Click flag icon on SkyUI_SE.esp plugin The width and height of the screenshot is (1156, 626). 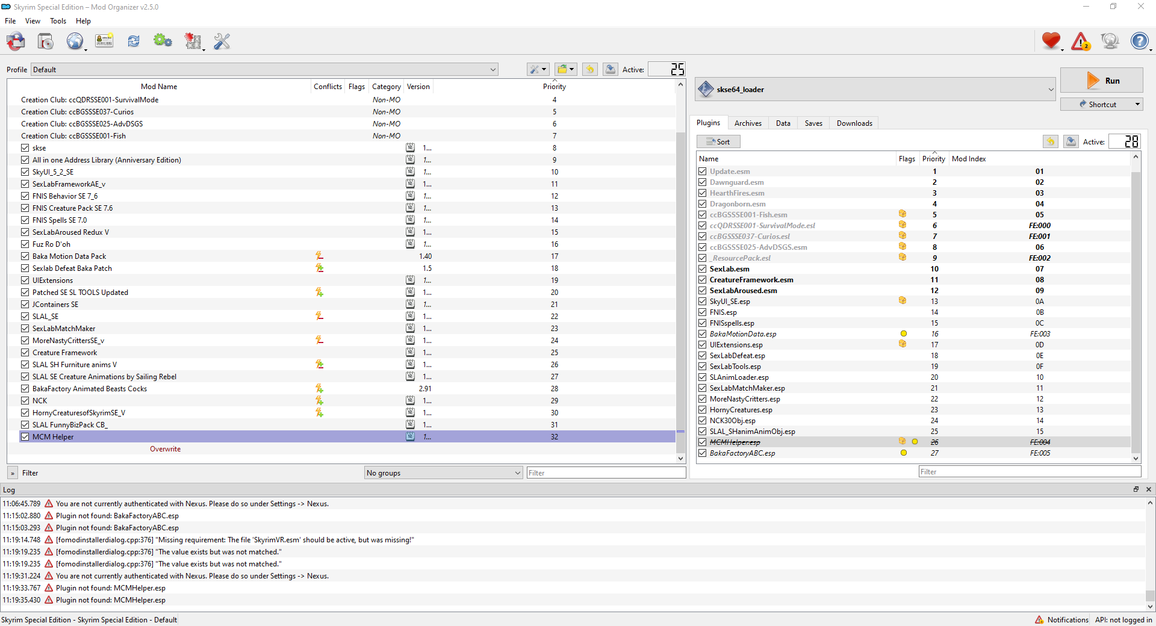903,300
